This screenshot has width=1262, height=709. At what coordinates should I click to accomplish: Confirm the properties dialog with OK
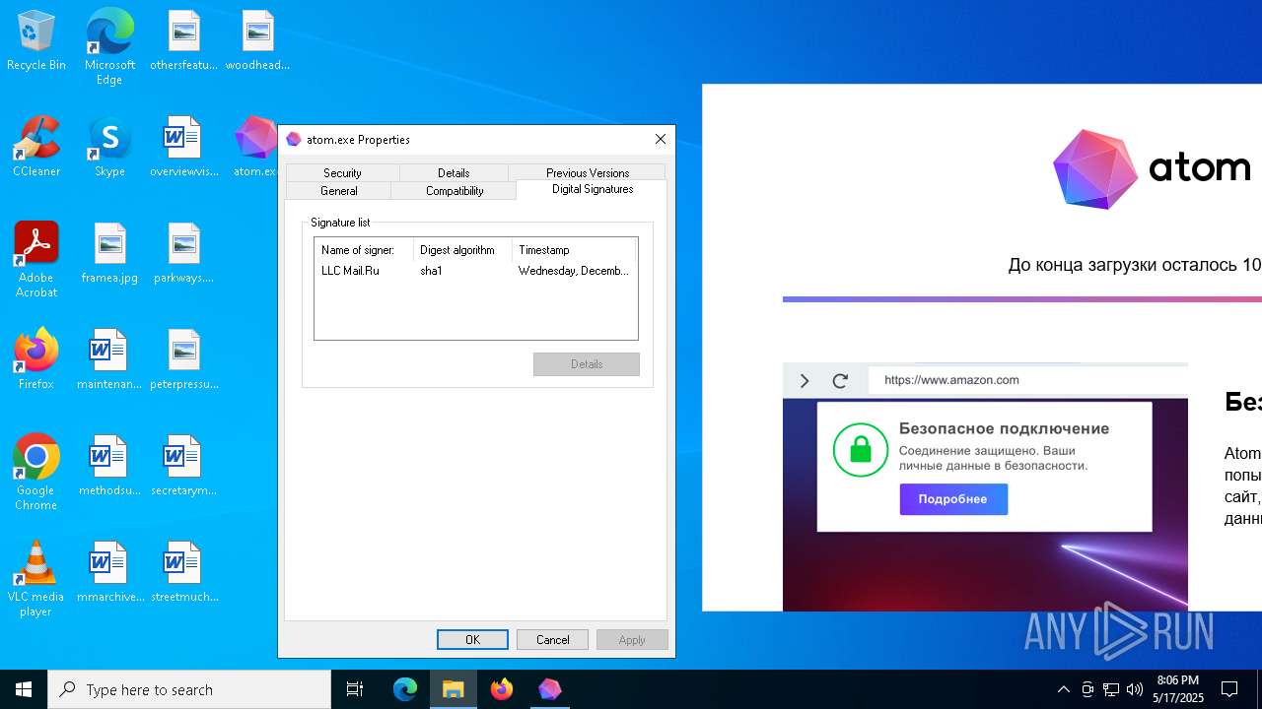pyautogui.click(x=472, y=640)
